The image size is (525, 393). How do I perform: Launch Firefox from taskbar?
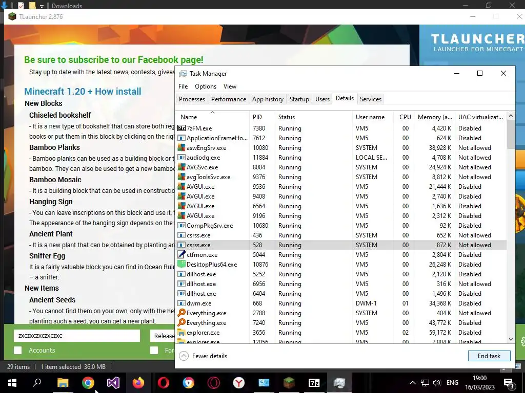coord(138,383)
